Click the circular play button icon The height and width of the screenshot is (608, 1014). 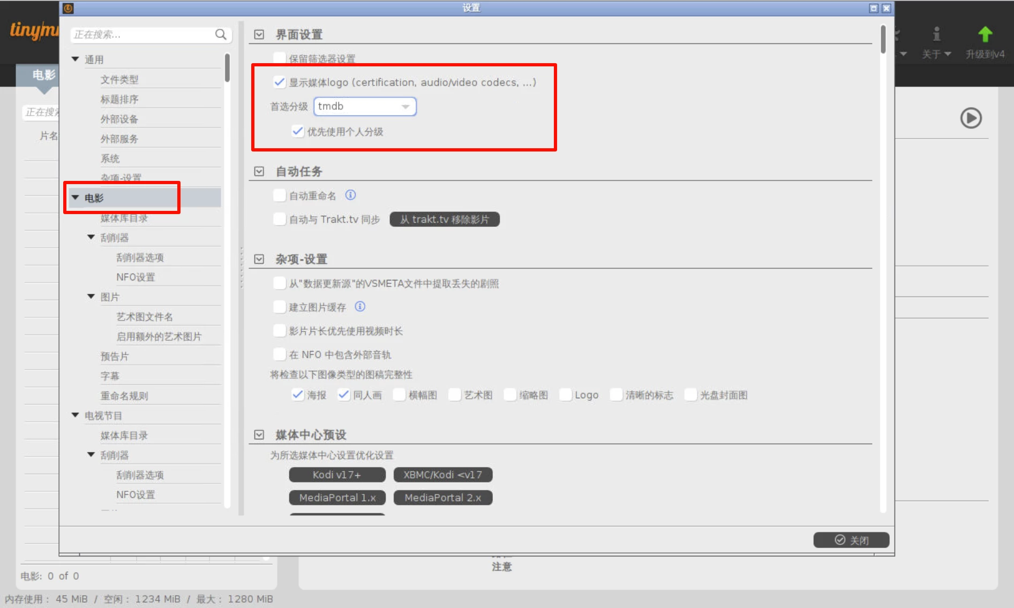tap(971, 118)
